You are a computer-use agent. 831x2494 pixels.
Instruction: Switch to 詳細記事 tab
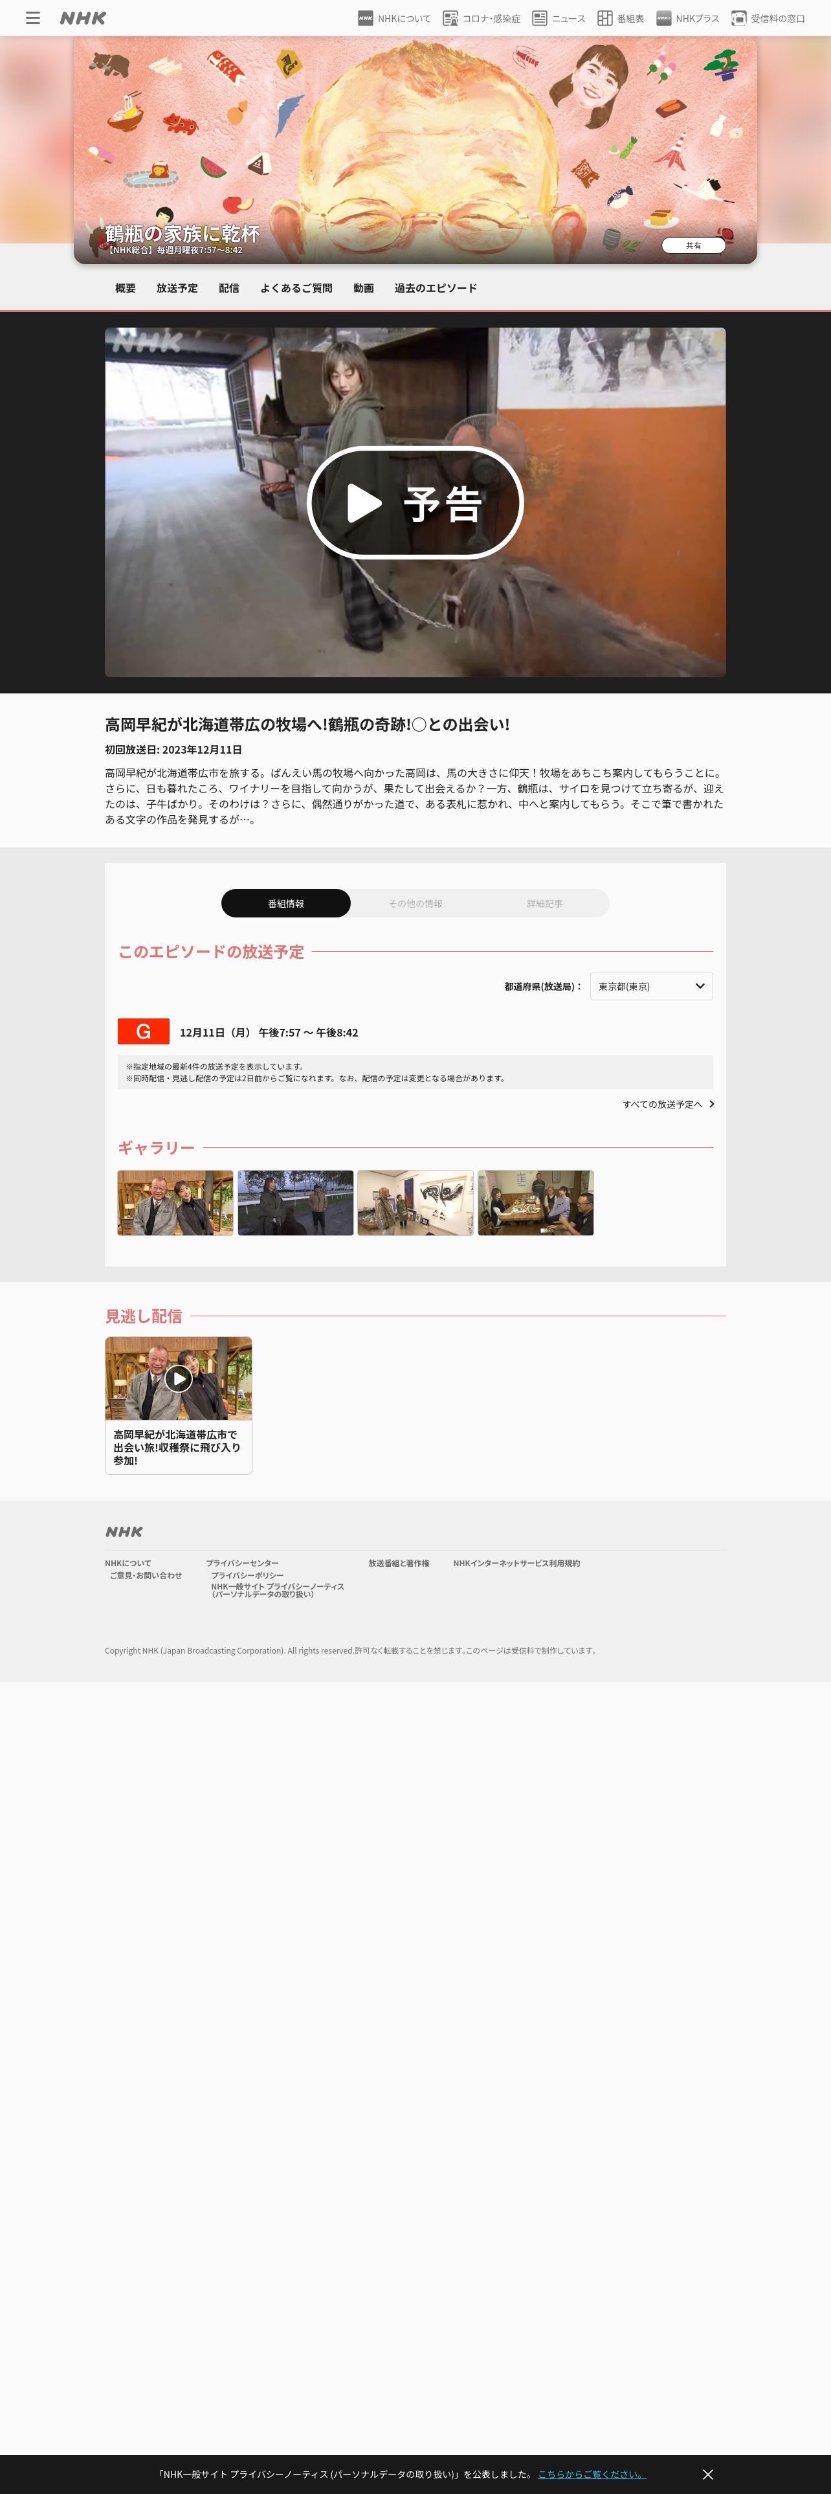click(545, 903)
